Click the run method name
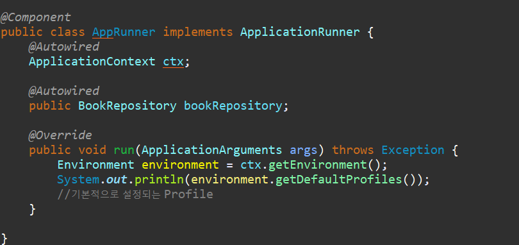The width and height of the screenshot is (519, 245). click(124, 150)
